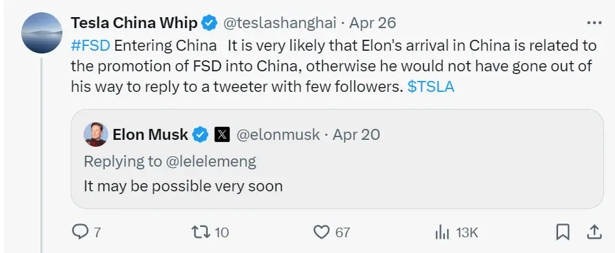The width and height of the screenshot is (615, 253).
Task: Bookmark this tweet
Action: tap(563, 232)
